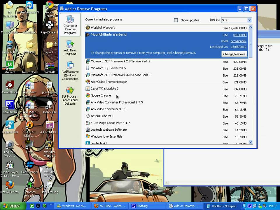This screenshot has width=280, height=210.
Task: Open Change or Remove Programs panel
Action: (70, 24)
